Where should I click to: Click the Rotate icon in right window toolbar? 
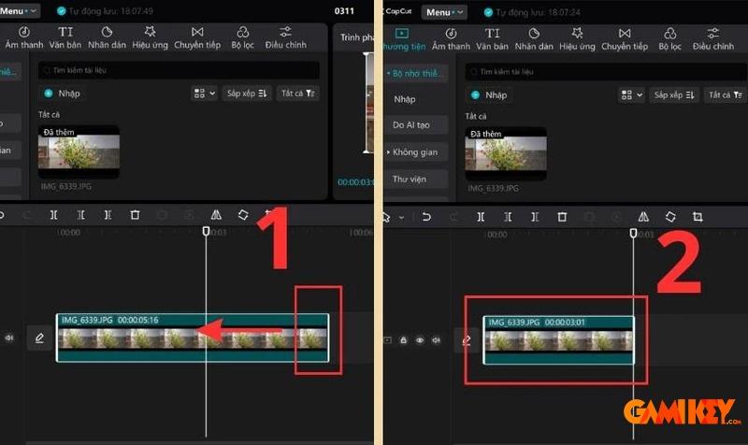coord(670,216)
